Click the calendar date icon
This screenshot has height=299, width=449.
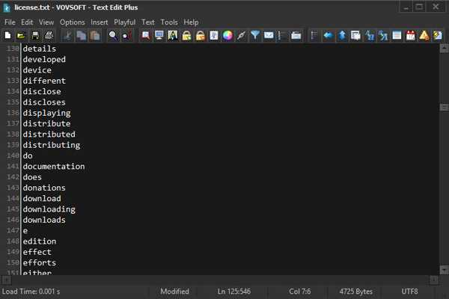click(410, 35)
